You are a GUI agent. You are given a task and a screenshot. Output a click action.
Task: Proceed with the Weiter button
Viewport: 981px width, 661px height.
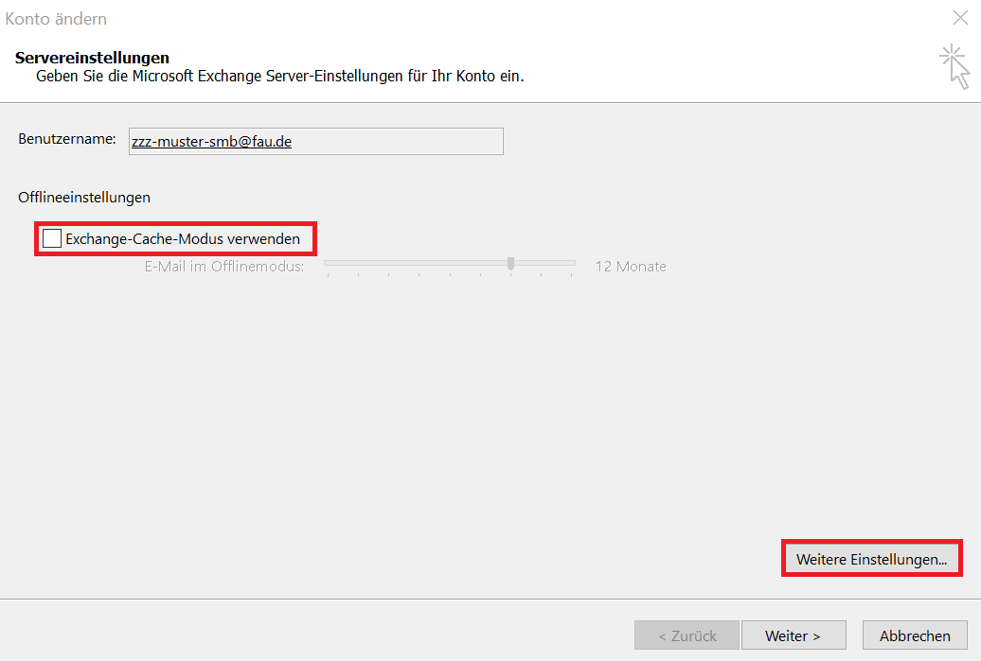[x=793, y=635]
